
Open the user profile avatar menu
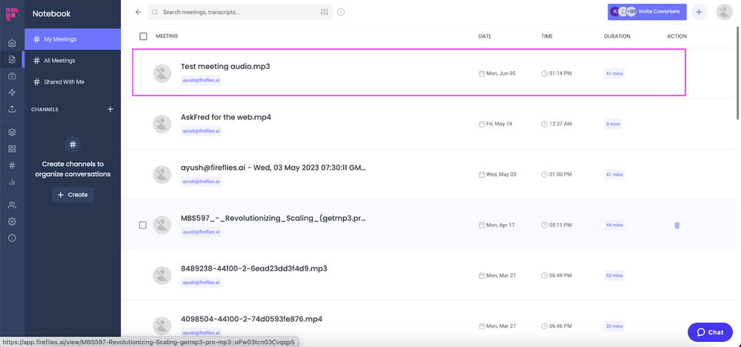click(725, 13)
